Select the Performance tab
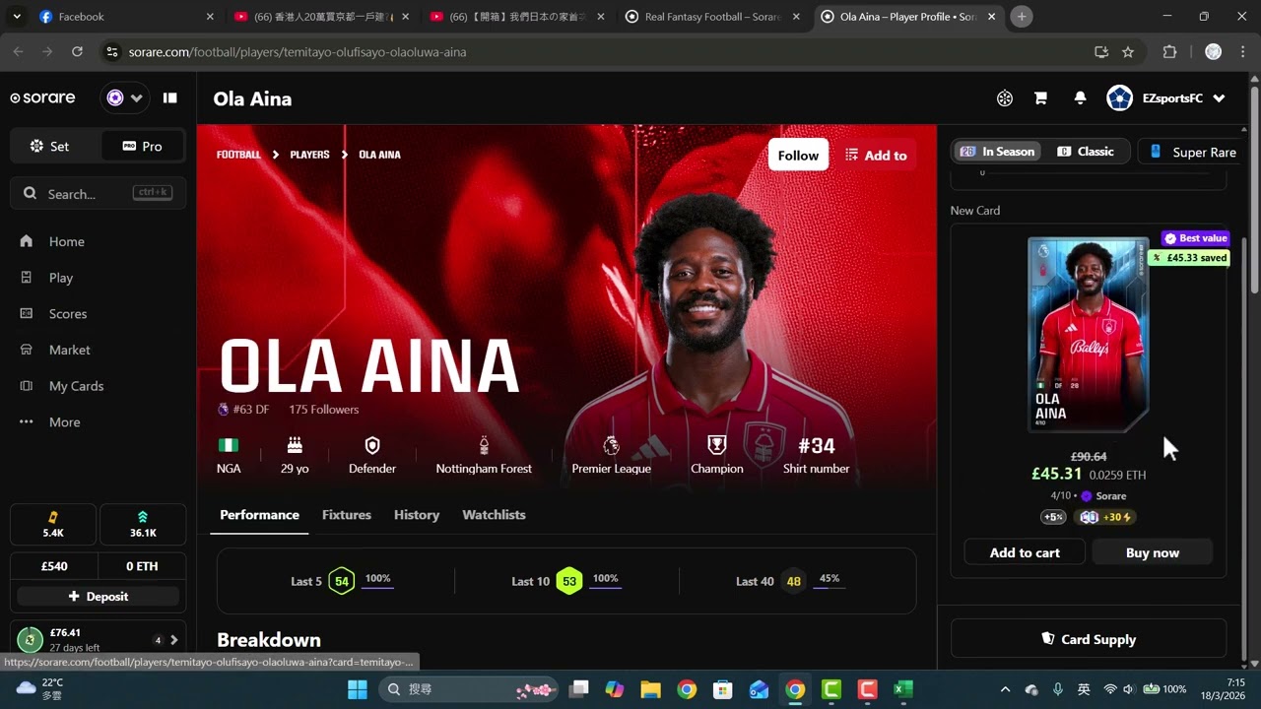This screenshot has height=709, width=1261. tap(259, 515)
